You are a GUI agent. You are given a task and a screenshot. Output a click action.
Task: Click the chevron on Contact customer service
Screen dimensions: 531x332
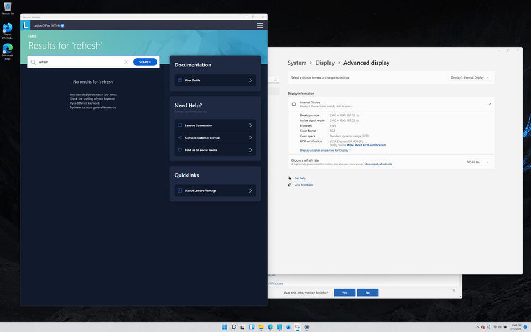250,138
